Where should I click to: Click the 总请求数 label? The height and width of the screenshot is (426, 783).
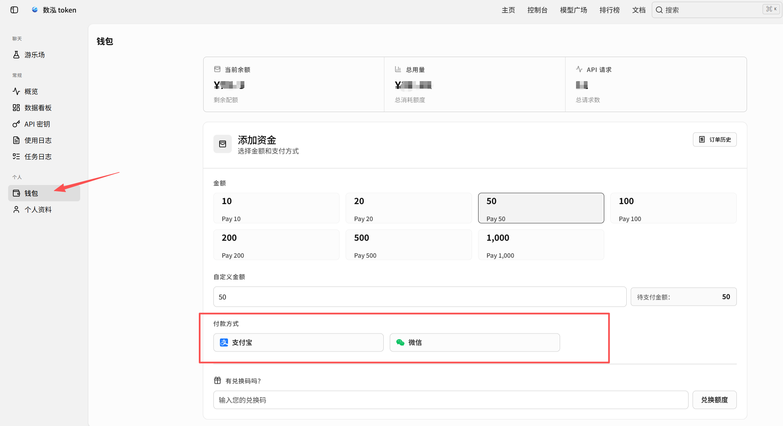[x=588, y=100]
